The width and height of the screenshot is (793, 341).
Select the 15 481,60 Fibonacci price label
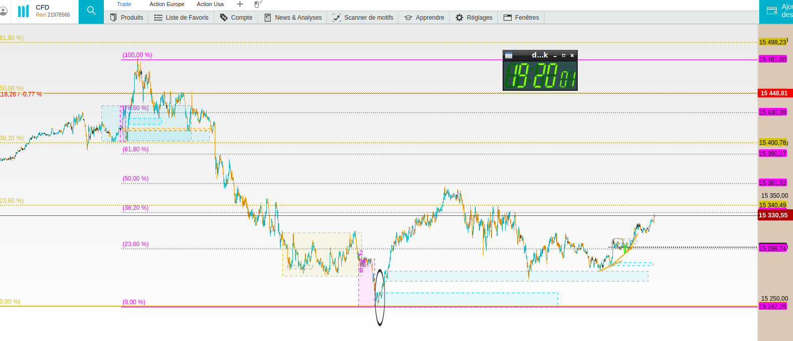tap(773, 60)
